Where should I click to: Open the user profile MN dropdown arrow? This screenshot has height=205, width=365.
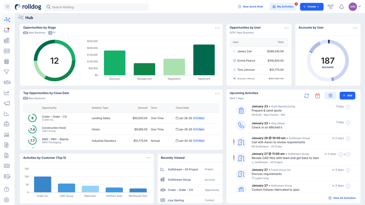tap(360, 6)
